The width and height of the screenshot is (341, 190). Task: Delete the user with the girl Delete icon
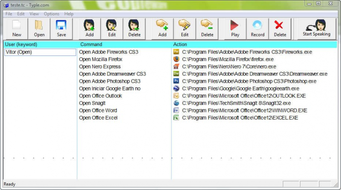tap(134, 29)
